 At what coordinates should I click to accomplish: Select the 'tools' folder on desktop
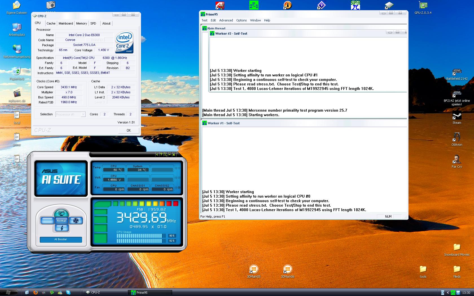tap(423, 271)
